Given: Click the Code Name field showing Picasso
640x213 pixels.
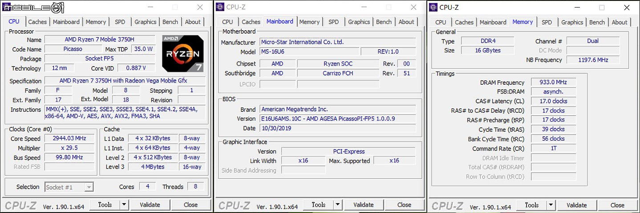Looking at the screenshot, I should click(x=73, y=49).
